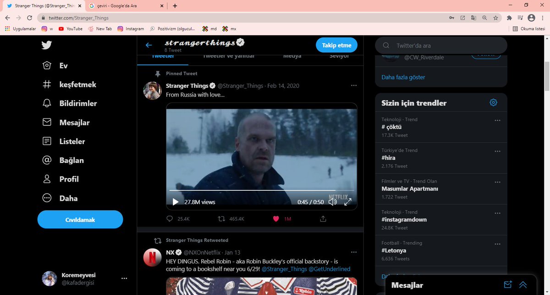This screenshot has height=295, width=550.
Task: Open options for pinned tweet
Action: tap(353, 86)
